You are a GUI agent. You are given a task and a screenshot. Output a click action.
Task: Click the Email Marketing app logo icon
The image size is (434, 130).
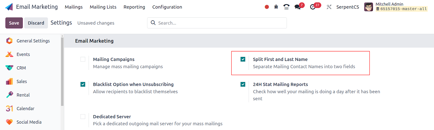pyautogui.click(x=9, y=7)
